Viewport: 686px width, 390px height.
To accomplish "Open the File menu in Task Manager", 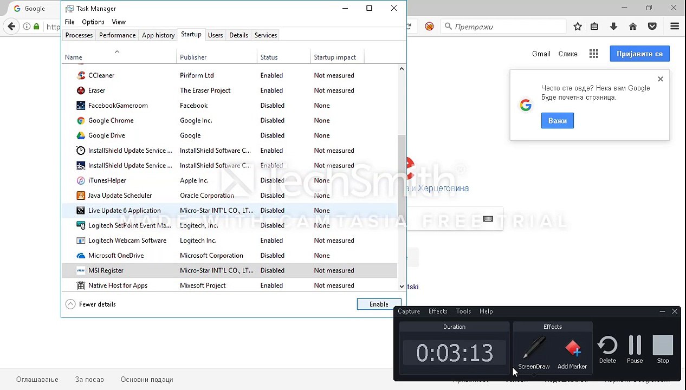I will (x=69, y=22).
